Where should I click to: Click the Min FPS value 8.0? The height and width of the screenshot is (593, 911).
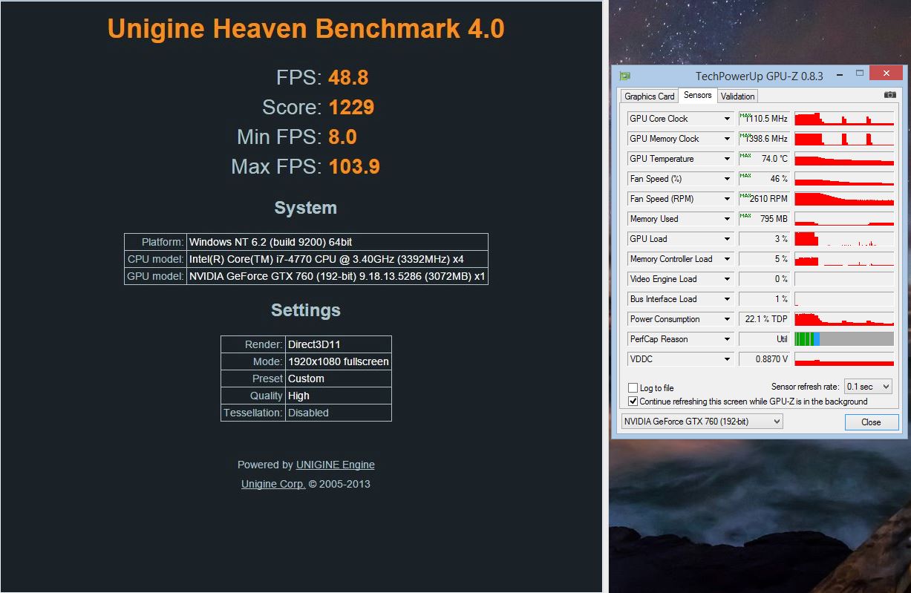pyautogui.click(x=342, y=137)
